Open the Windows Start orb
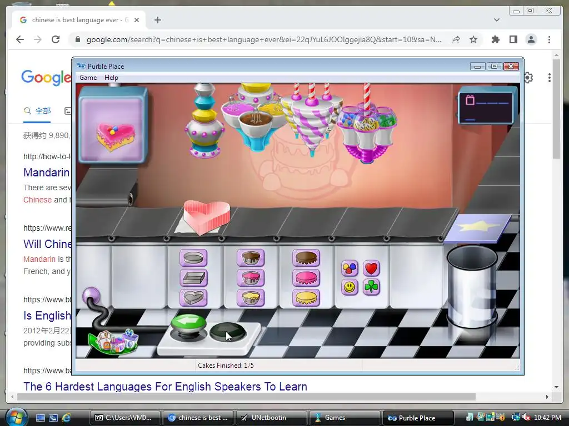The height and width of the screenshot is (426, 569). pyautogui.click(x=16, y=417)
